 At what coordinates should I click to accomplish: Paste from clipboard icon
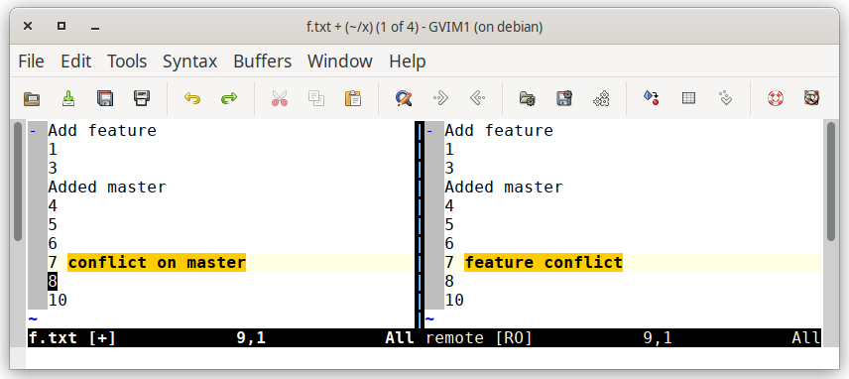[x=352, y=98]
